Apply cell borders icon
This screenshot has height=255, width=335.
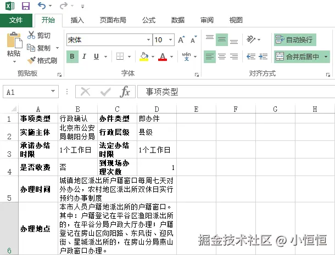[x=120, y=56]
